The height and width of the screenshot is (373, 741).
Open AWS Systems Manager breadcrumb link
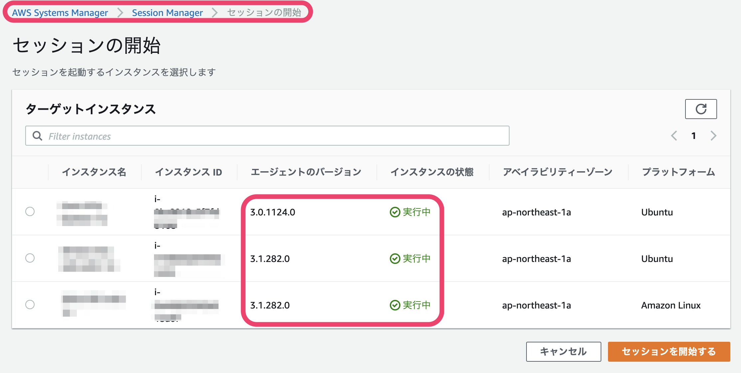pos(60,13)
